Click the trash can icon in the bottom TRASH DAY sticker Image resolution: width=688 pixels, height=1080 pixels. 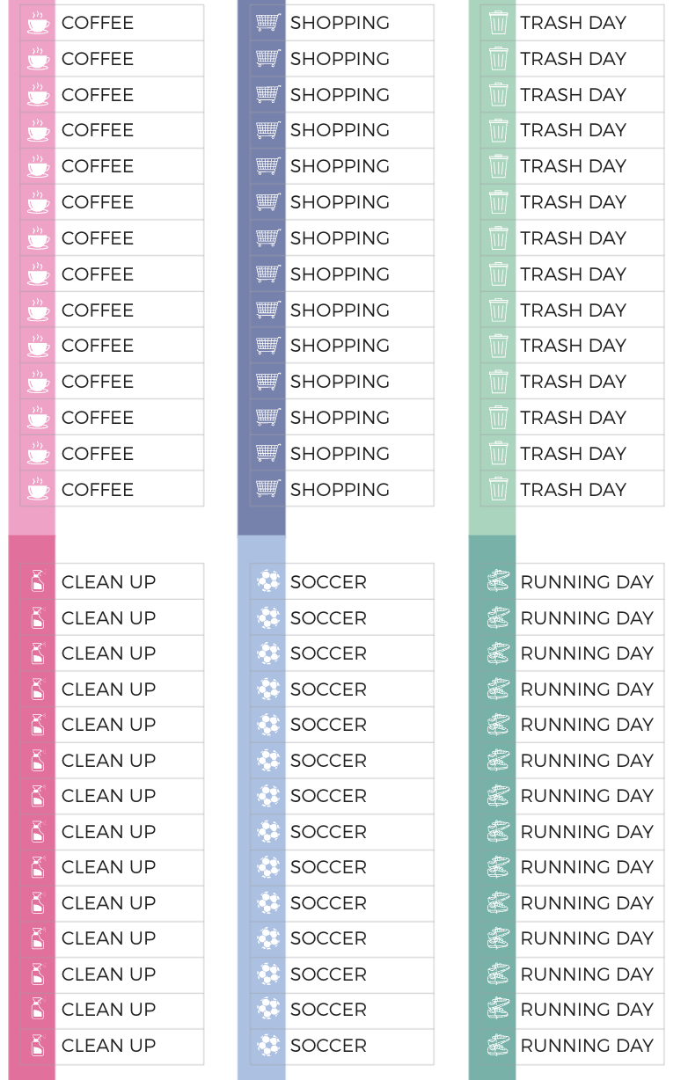[498, 489]
